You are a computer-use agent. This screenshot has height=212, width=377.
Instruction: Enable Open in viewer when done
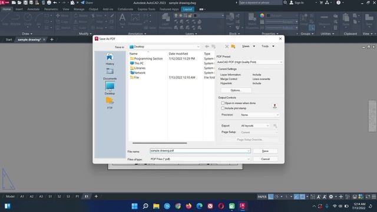pos(223,103)
